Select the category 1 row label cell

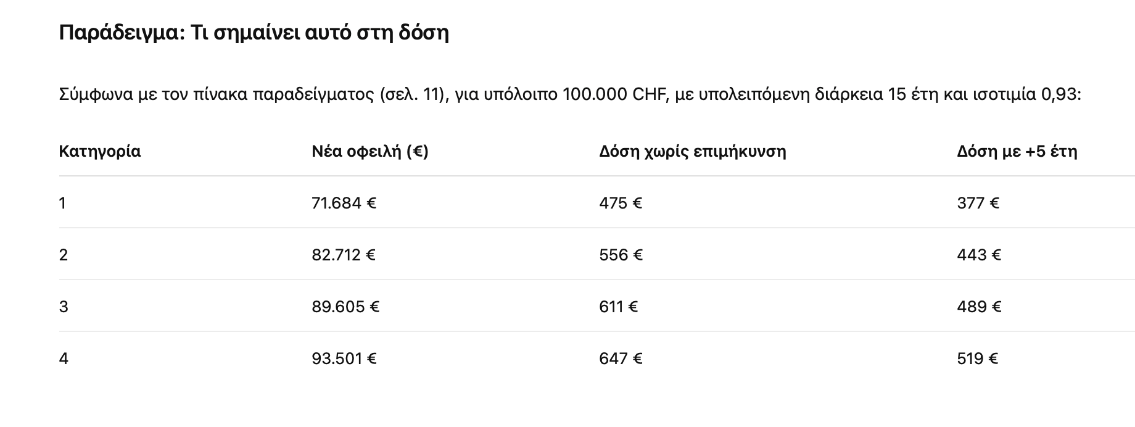click(x=63, y=203)
